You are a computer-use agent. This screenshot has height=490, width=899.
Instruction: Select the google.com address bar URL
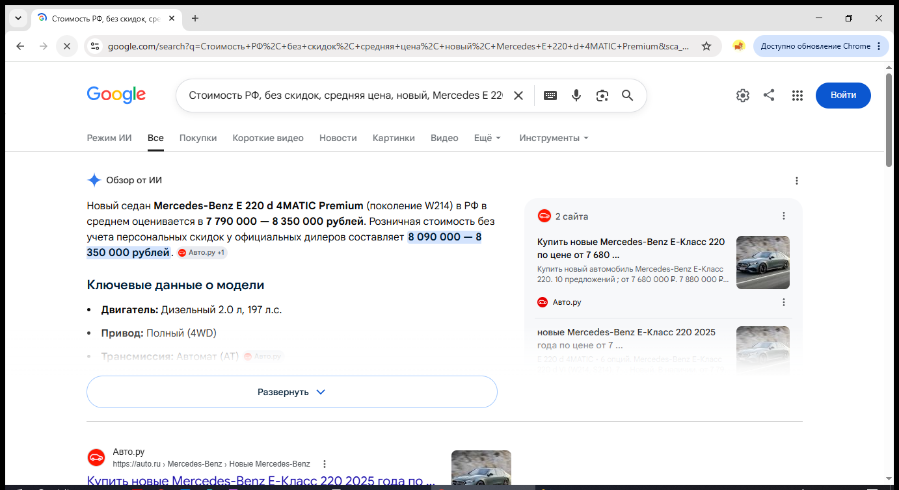(x=398, y=46)
